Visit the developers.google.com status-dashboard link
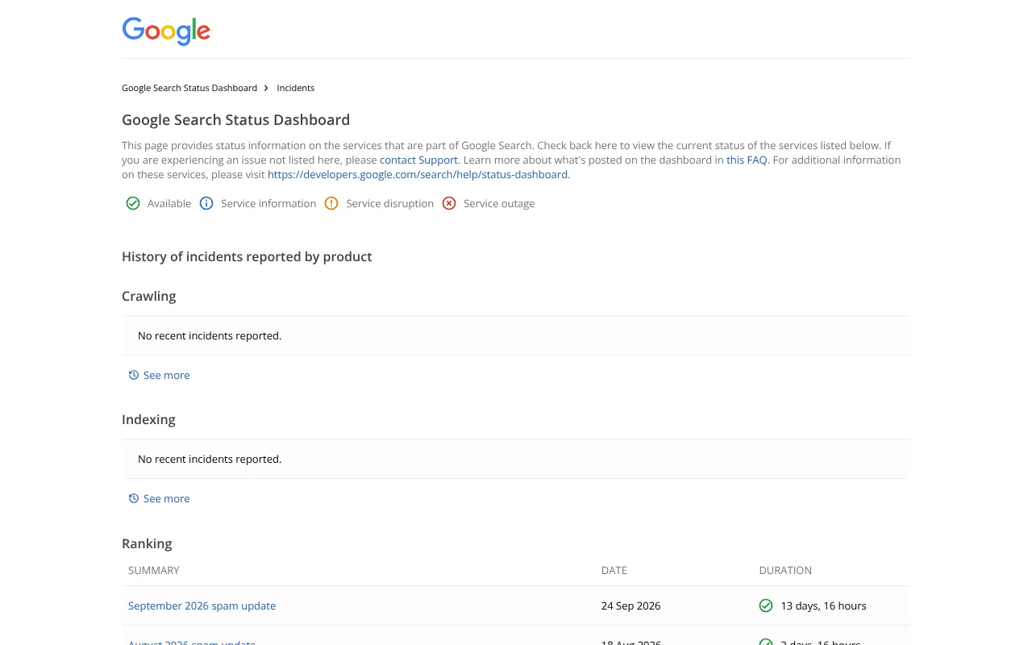Screen dimensions: 1032x645 [x=418, y=174]
